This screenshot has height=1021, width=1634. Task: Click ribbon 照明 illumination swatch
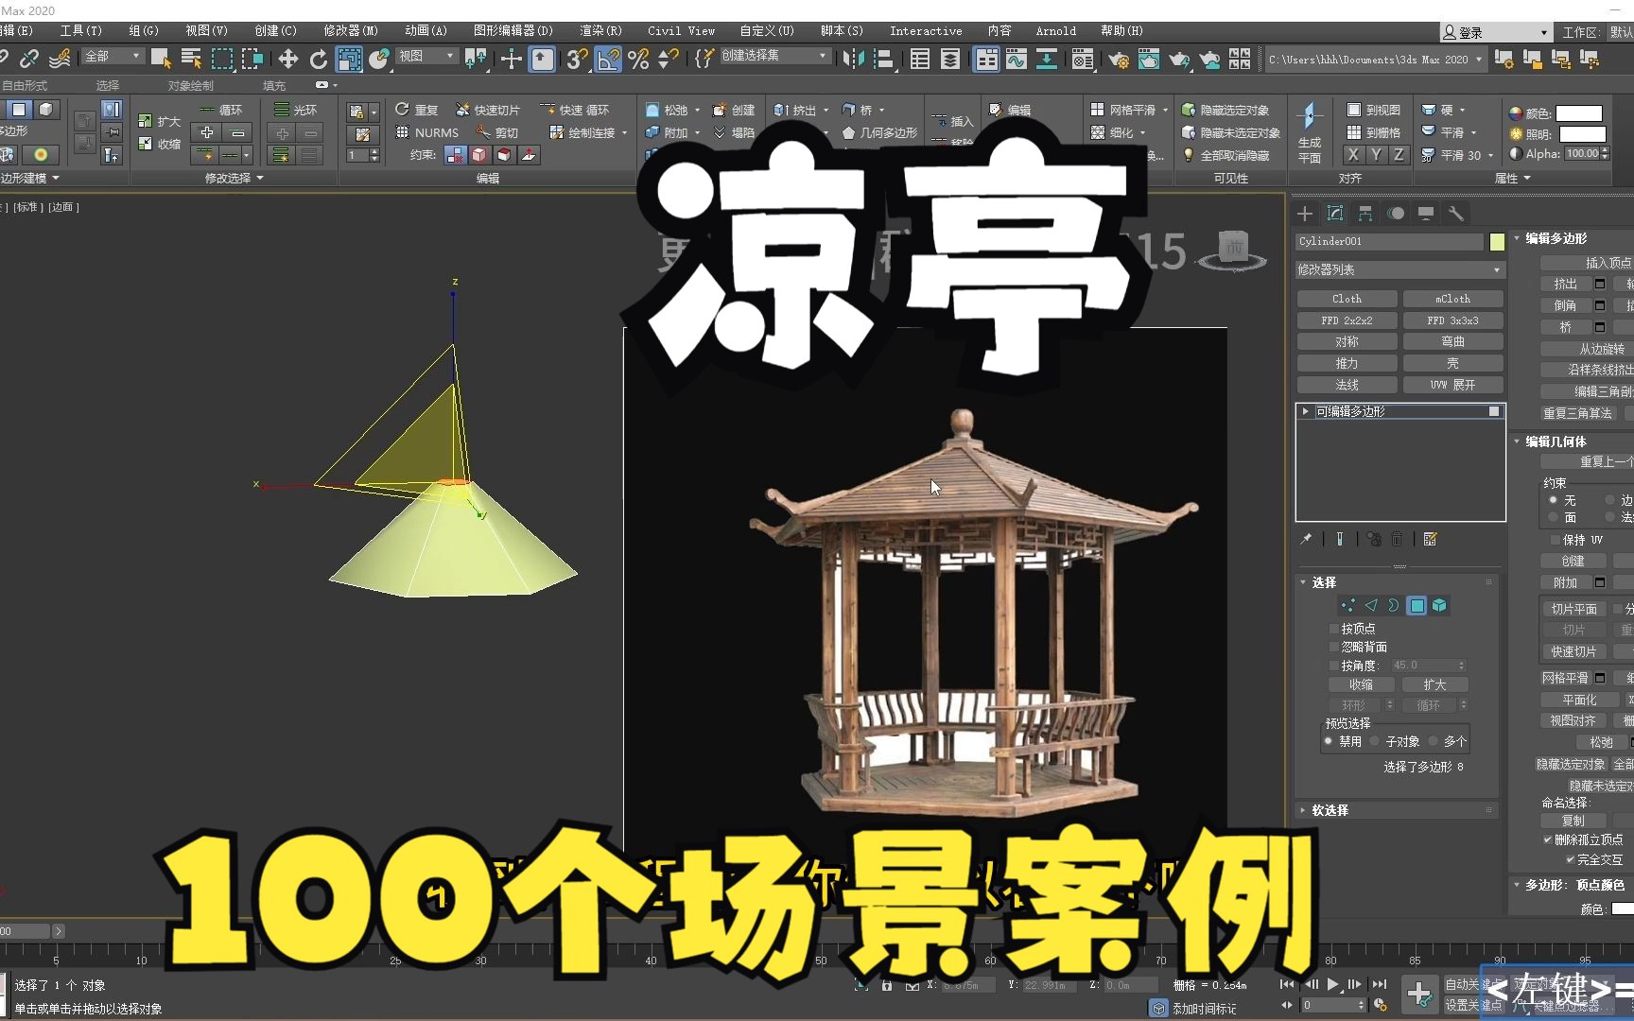click(1583, 134)
